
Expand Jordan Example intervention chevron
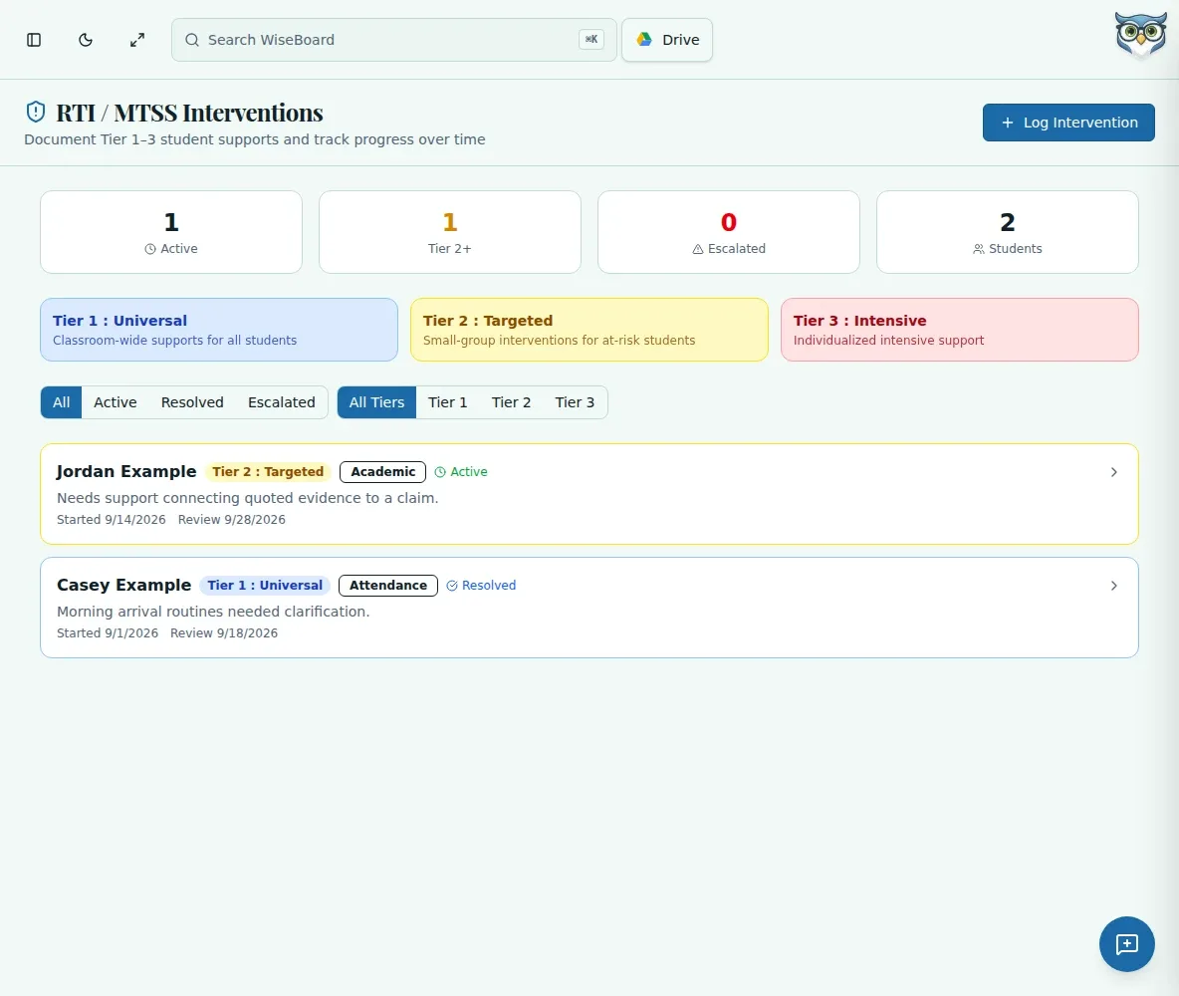click(1113, 472)
